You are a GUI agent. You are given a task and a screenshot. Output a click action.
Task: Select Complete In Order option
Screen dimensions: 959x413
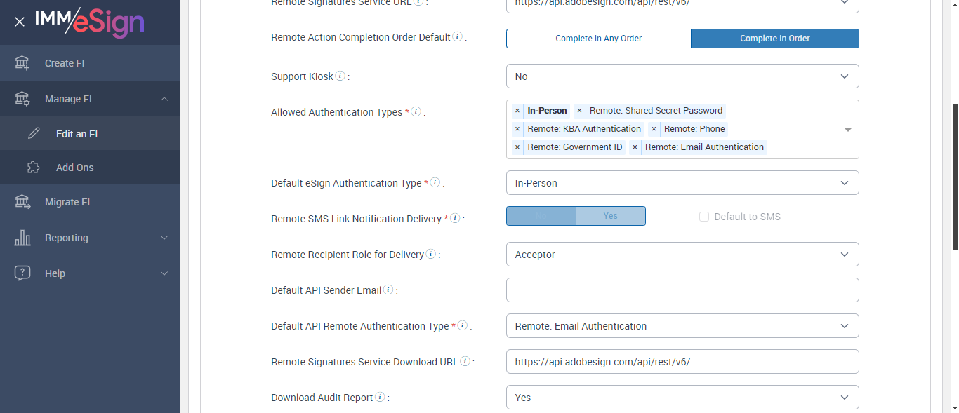tap(774, 39)
